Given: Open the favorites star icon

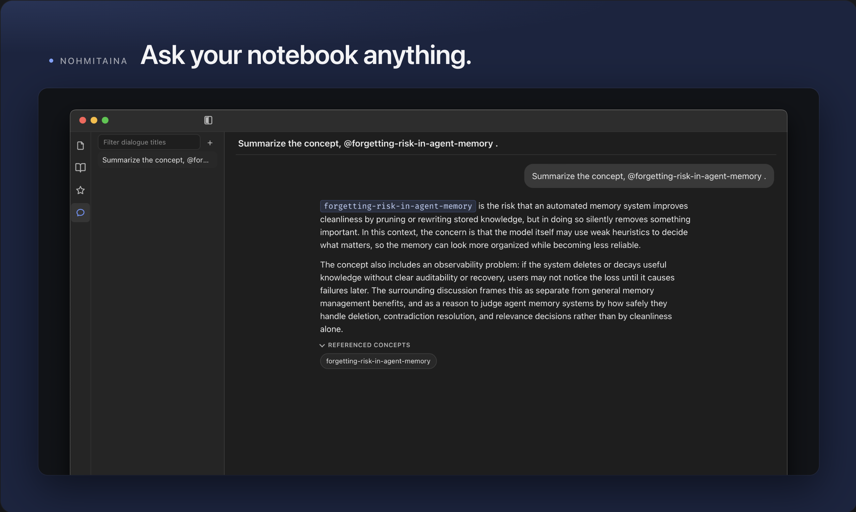Looking at the screenshot, I should pyautogui.click(x=81, y=190).
